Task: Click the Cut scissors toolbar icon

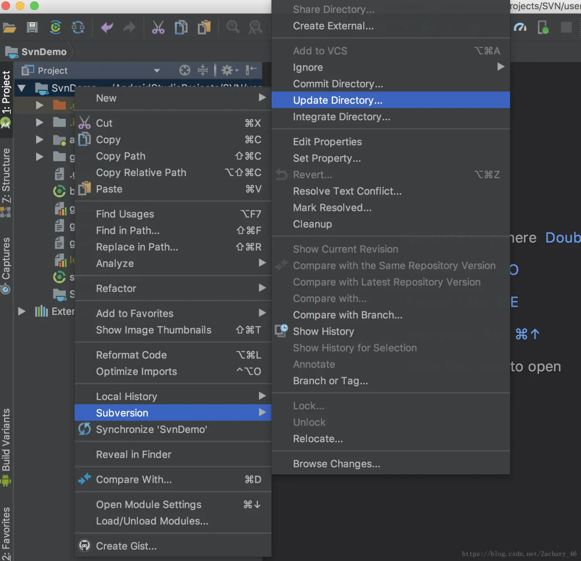Action: pos(158,27)
